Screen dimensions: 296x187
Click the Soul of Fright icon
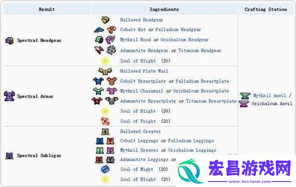pos(105,121)
